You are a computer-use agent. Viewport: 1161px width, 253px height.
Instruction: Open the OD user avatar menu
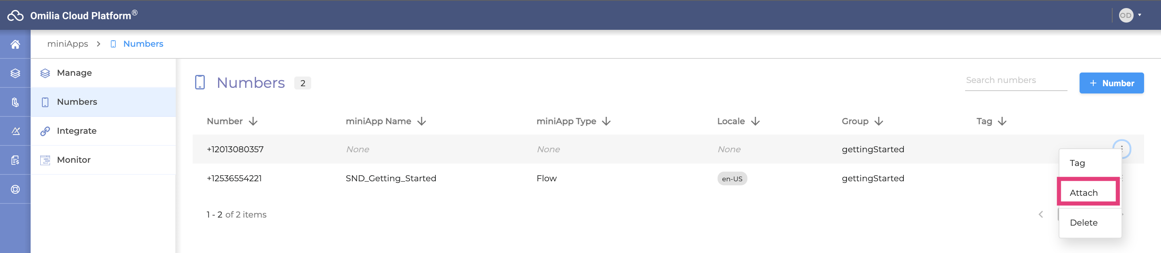click(1130, 15)
